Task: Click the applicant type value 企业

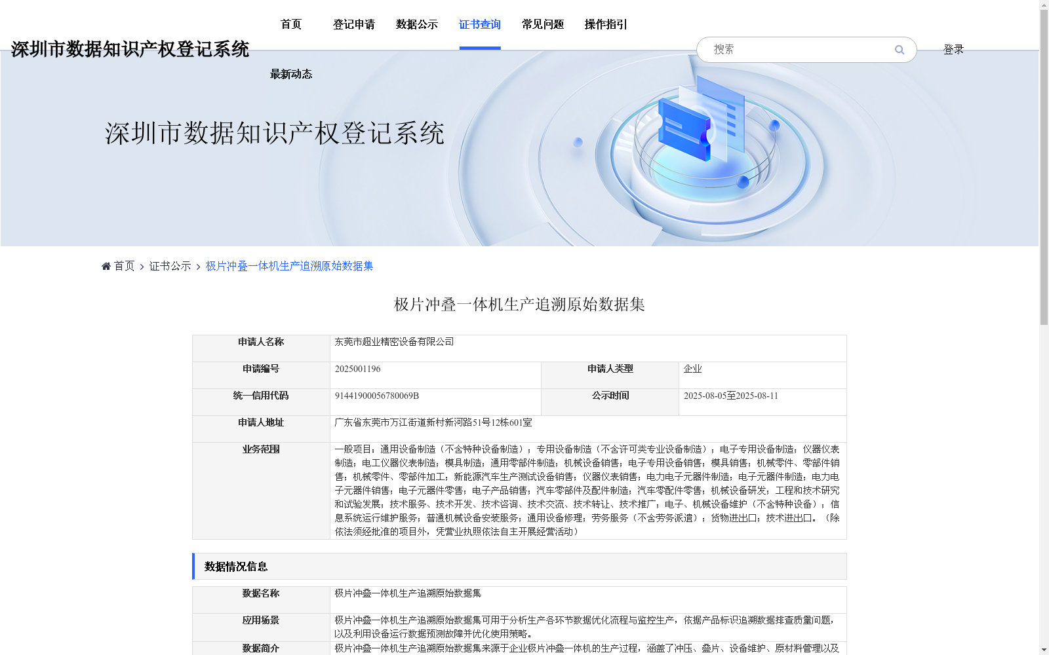Action: tap(692, 369)
